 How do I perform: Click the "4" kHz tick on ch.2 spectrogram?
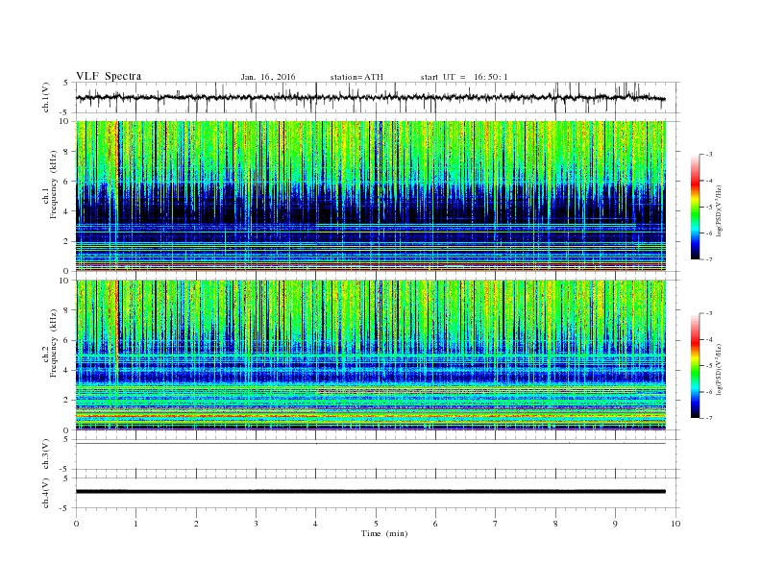67,371
